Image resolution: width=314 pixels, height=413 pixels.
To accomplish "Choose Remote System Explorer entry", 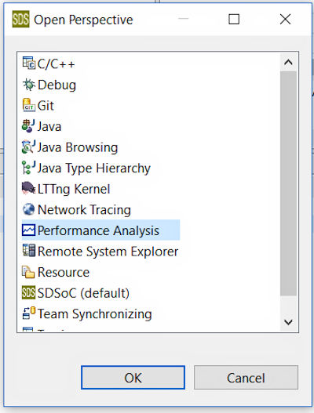I will [108, 252].
